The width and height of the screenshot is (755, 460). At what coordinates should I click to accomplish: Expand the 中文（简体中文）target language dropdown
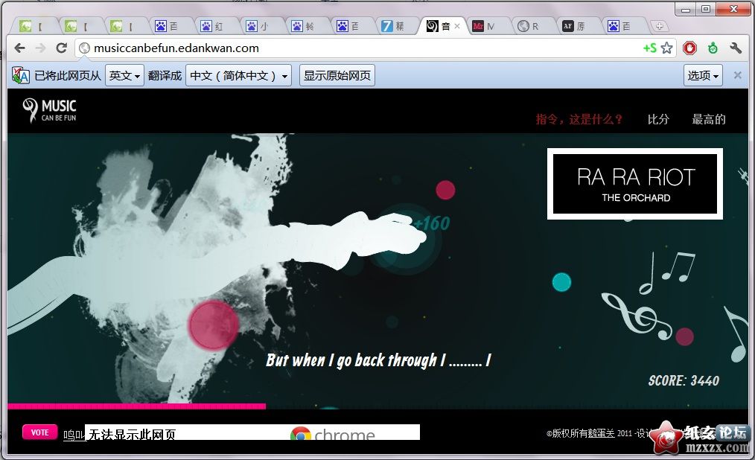click(x=238, y=75)
